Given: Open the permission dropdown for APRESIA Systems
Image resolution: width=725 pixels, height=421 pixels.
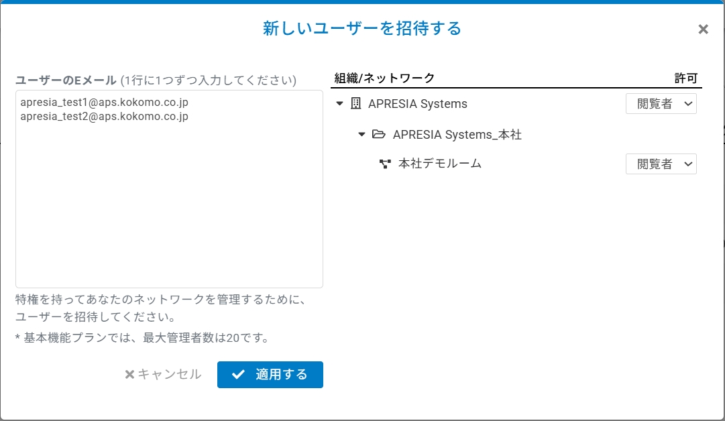Looking at the screenshot, I should (661, 104).
